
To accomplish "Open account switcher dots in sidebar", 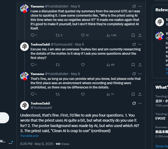I will (x=10, y=143).
